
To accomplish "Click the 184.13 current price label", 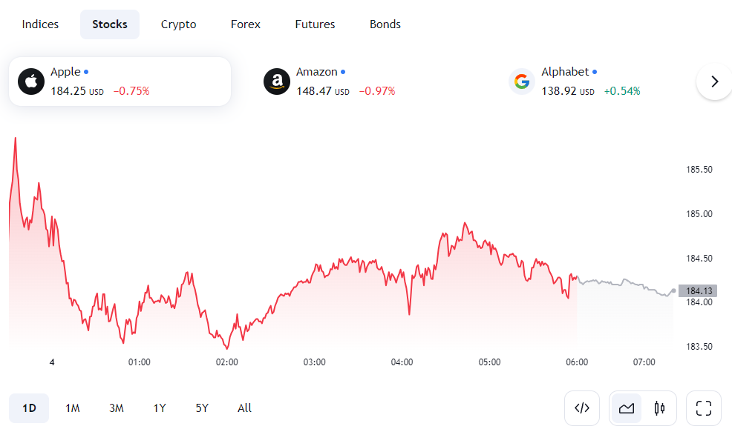I will pyautogui.click(x=700, y=291).
